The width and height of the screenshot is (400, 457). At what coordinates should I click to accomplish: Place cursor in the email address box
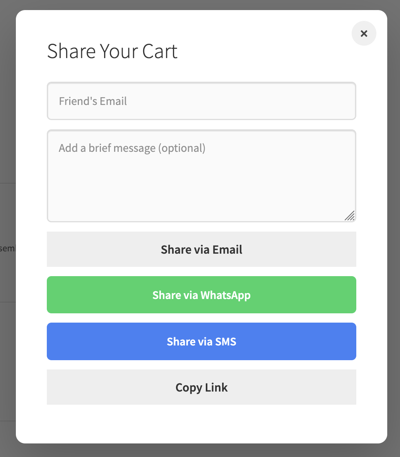point(201,101)
